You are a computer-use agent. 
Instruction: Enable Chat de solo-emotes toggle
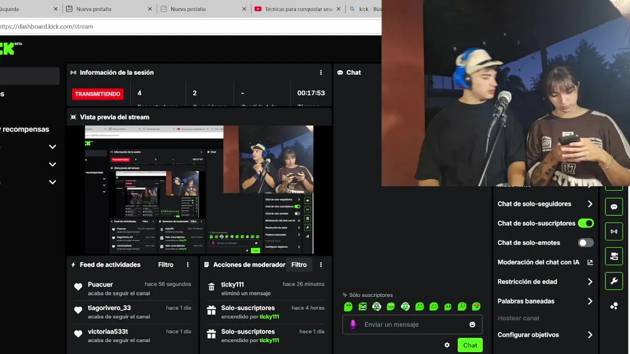tap(586, 242)
